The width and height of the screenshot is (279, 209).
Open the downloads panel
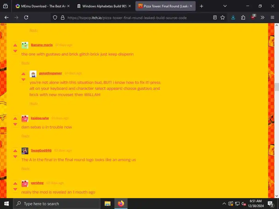tap(233, 18)
